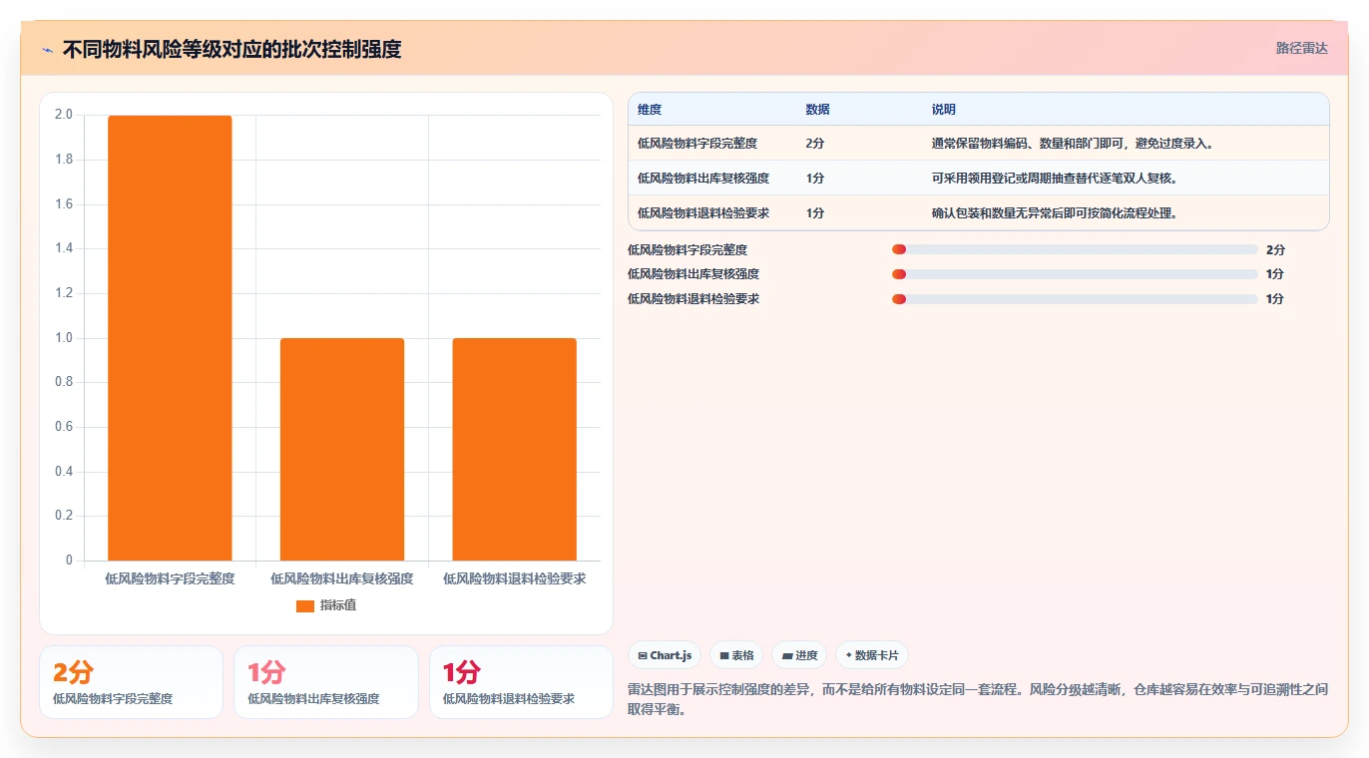Click description 通常保留物料编码、数量和部门即可
This screenshot has width=1369, height=758.
coord(1073,144)
